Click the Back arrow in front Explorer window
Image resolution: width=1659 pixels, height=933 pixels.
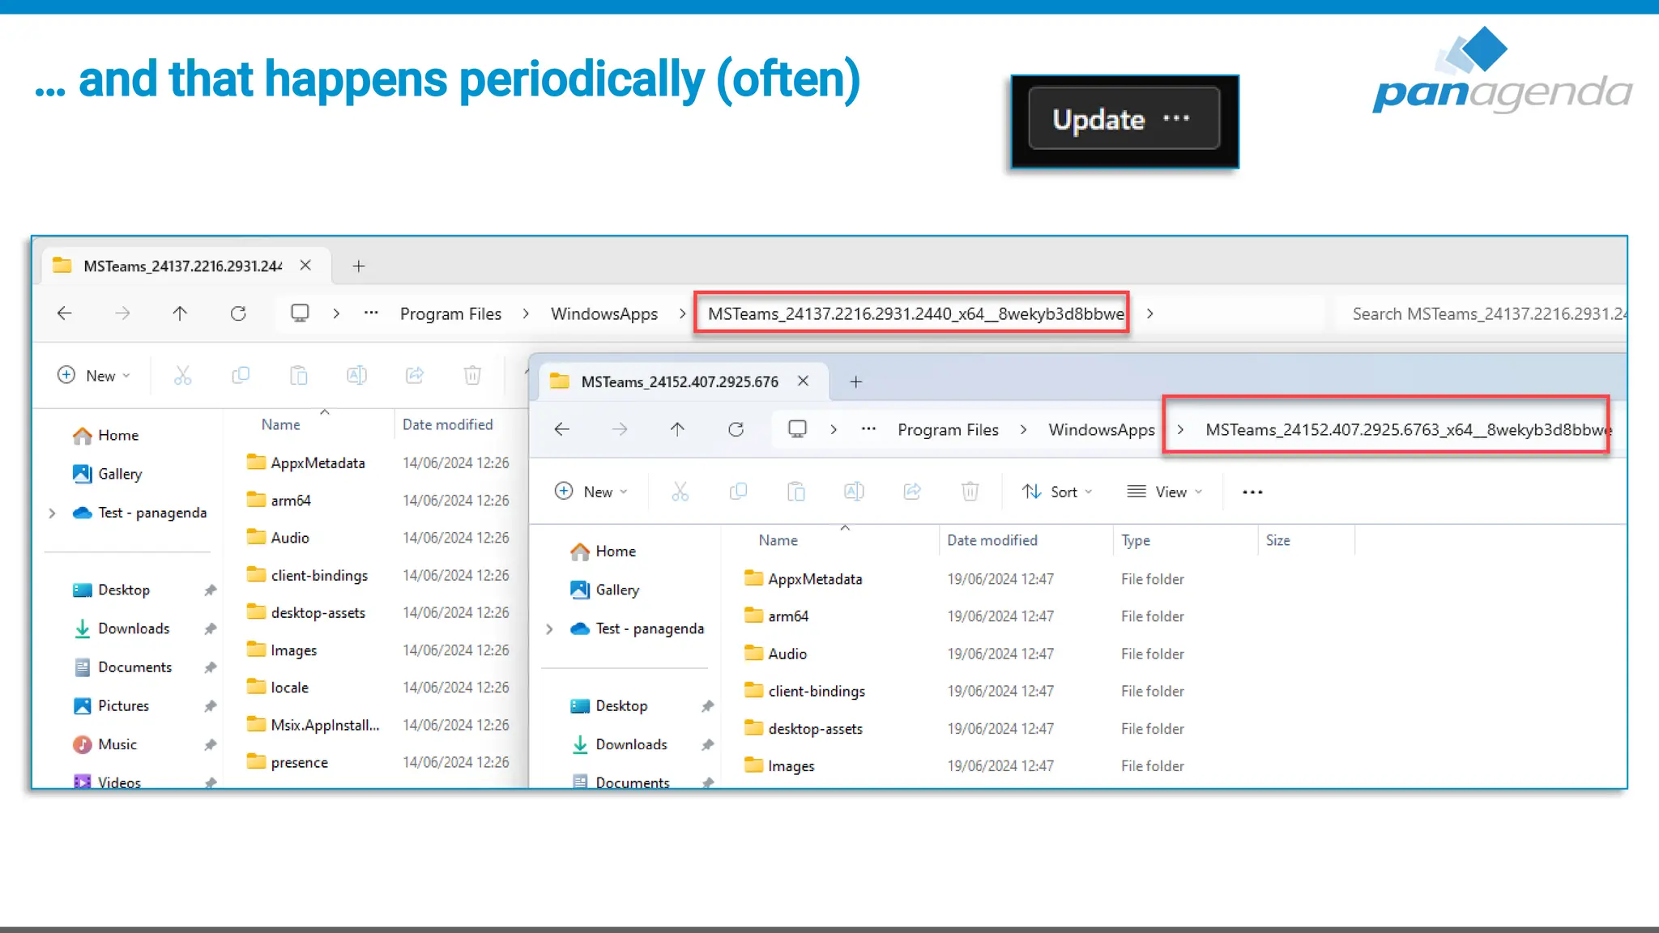click(x=561, y=429)
